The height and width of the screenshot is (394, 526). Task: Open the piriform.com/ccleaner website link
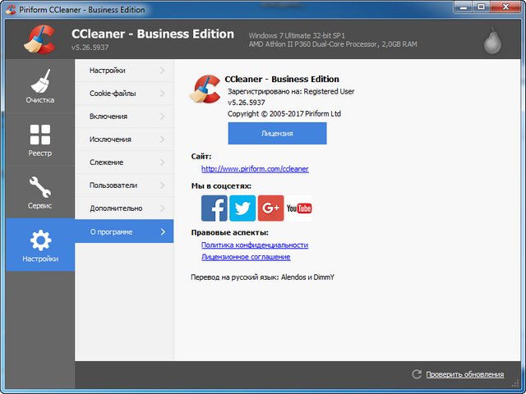point(255,169)
